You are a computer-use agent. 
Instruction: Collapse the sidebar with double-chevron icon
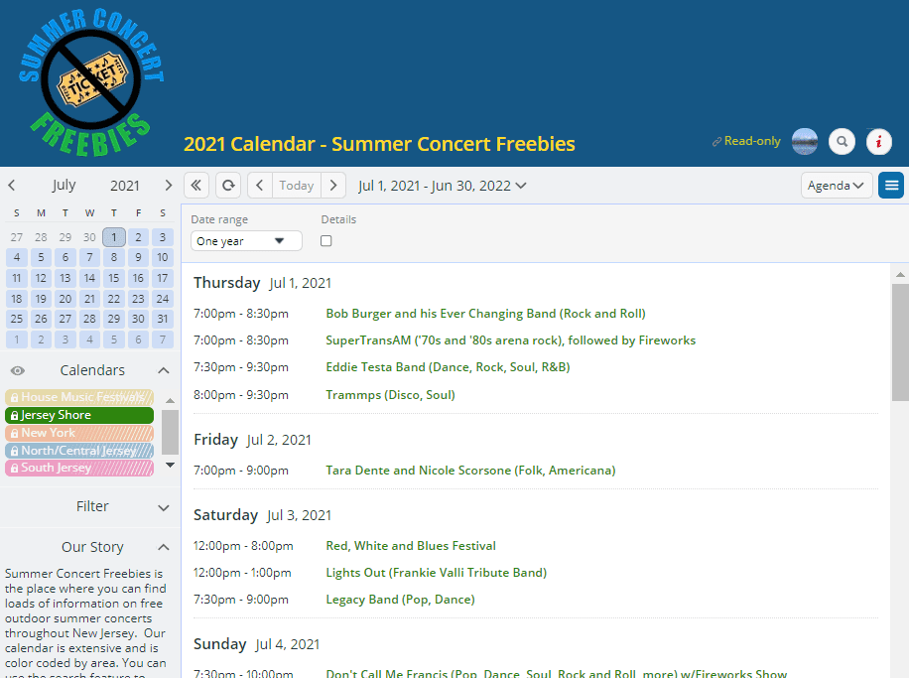click(195, 185)
